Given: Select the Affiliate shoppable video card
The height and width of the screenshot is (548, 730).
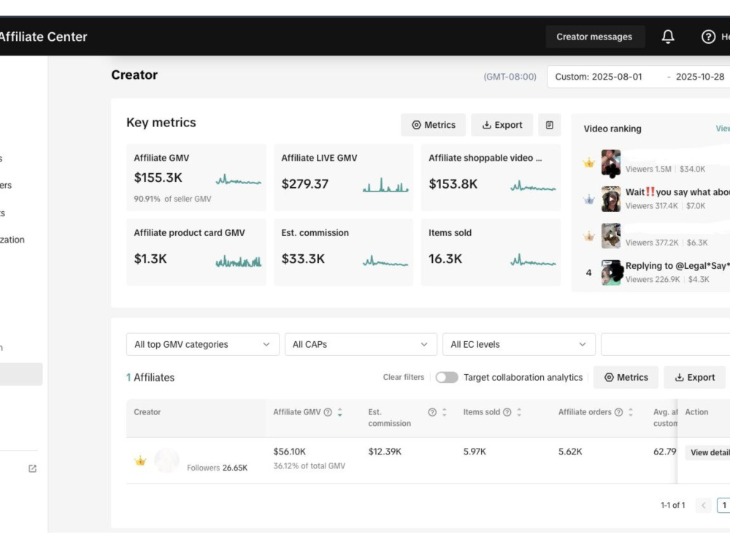Looking at the screenshot, I should tap(491, 178).
